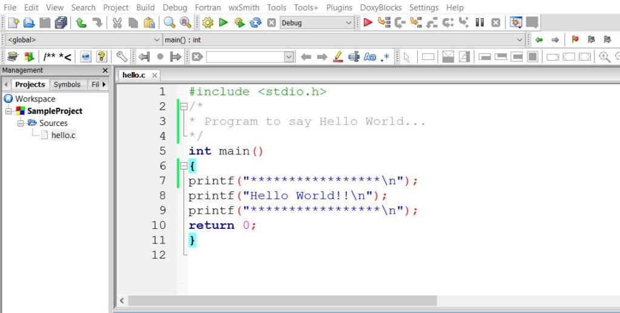Open the <global> scope dropdown
Viewport: 620px width, 313px height.
coord(157,40)
